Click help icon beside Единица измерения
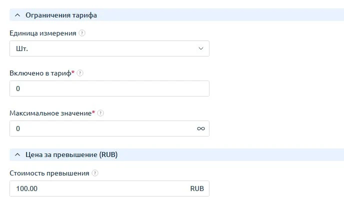The height and width of the screenshot is (208, 344). coord(82,33)
